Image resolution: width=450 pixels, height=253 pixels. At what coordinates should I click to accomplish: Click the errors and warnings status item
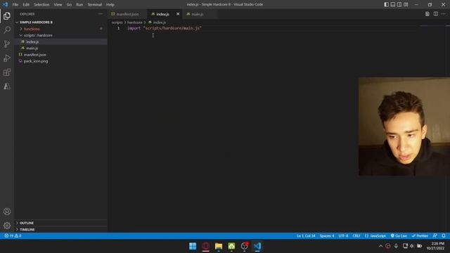[13, 236]
